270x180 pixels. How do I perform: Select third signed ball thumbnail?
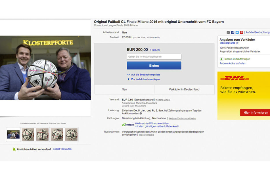42,135
